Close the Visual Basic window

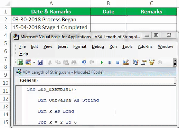tap(169, 35)
